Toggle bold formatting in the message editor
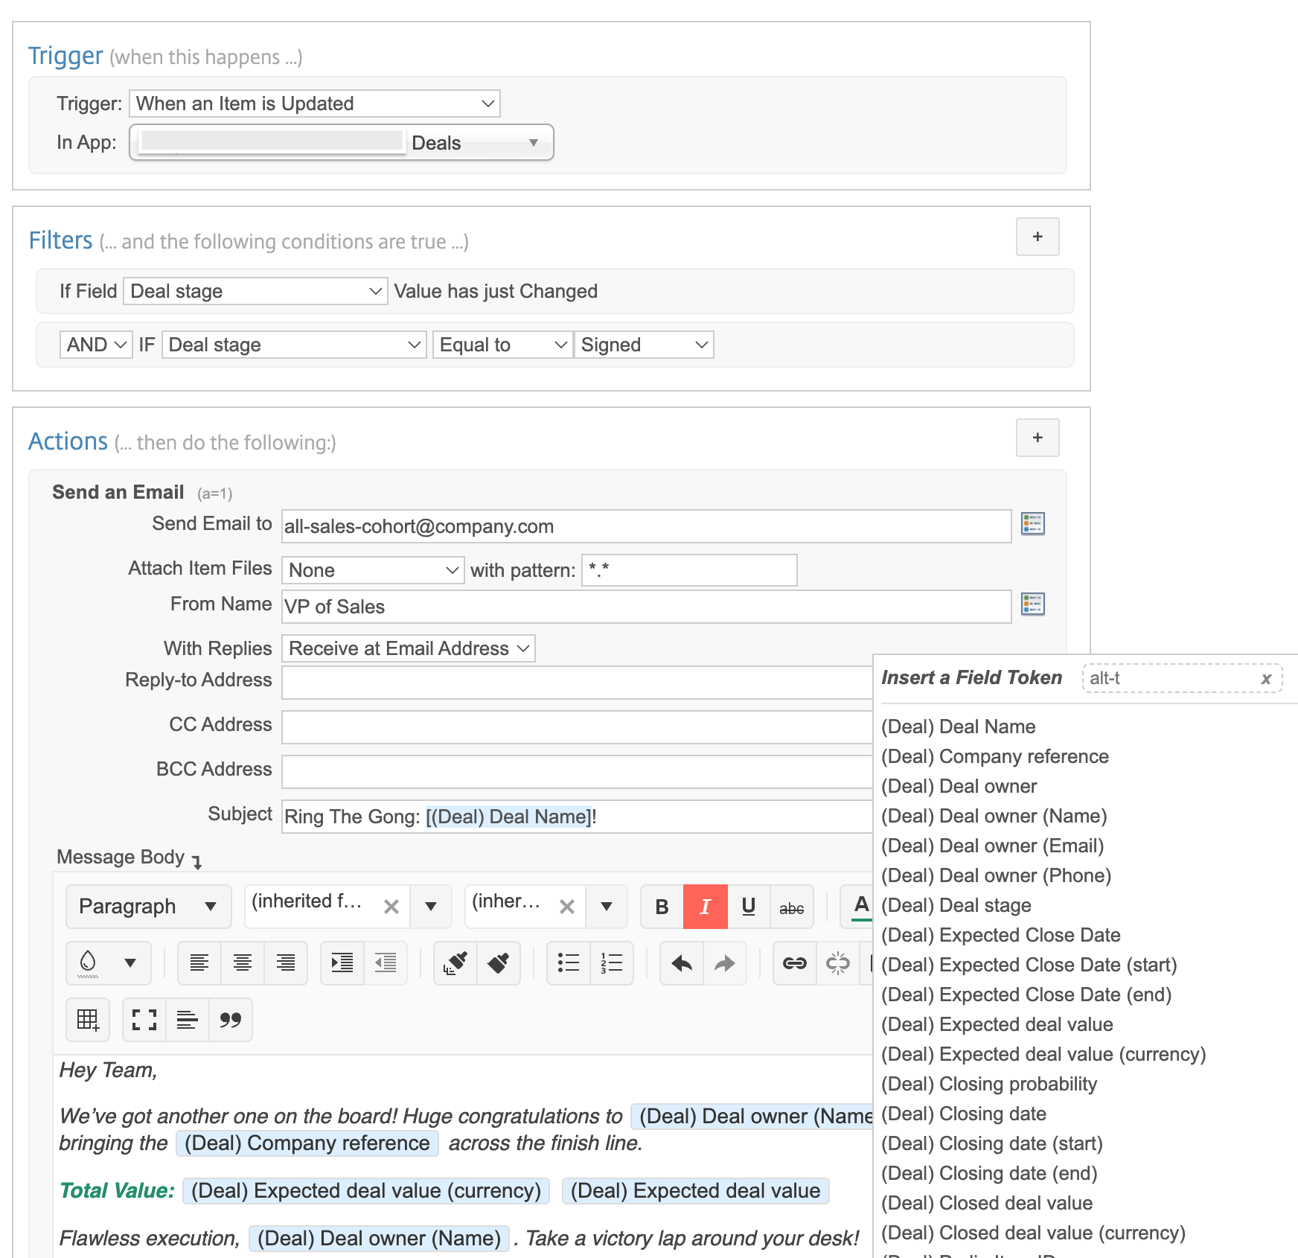The height and width of the screenshot is (1258, 1298). [661, 907]
